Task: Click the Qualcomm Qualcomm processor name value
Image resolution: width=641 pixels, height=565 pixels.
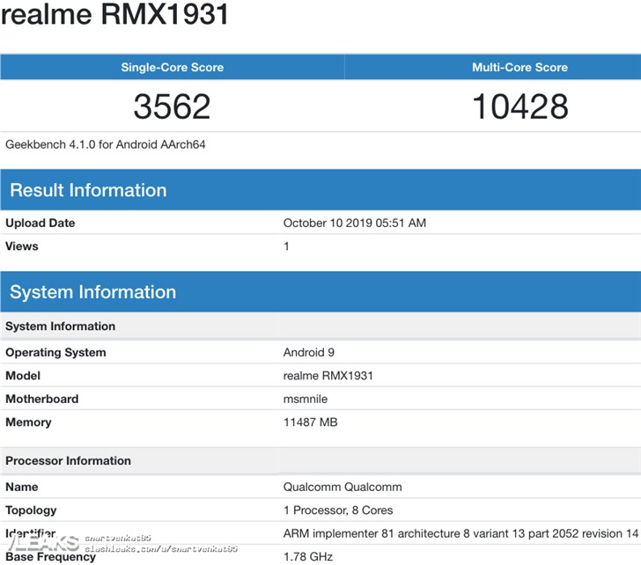Action: 343,487
